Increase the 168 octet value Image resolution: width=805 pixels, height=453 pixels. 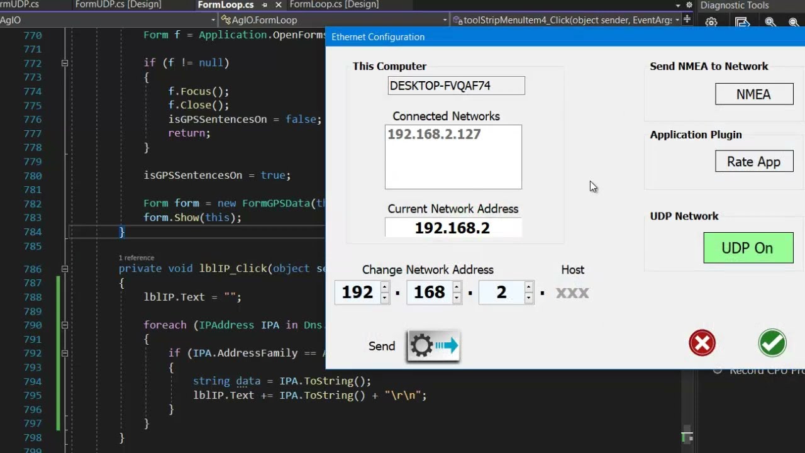(x=457, y=287)
